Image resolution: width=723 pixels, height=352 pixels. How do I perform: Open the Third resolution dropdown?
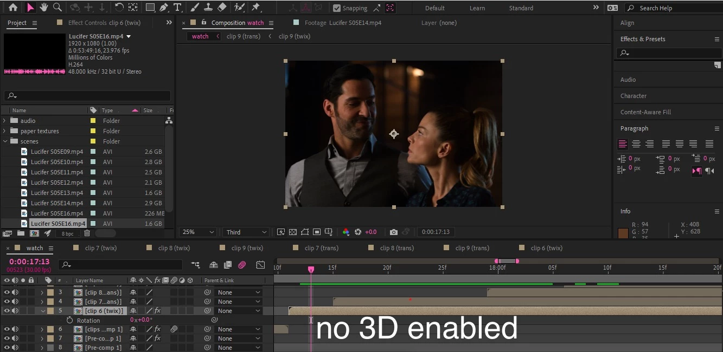[247, 232]
